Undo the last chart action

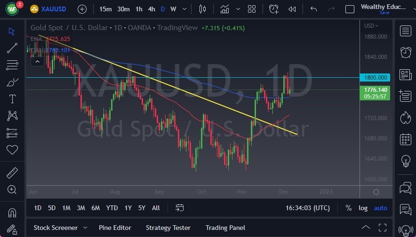pos(313,9)
